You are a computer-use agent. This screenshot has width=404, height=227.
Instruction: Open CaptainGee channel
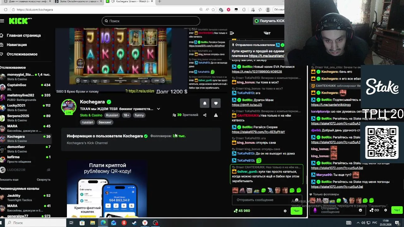25,87
